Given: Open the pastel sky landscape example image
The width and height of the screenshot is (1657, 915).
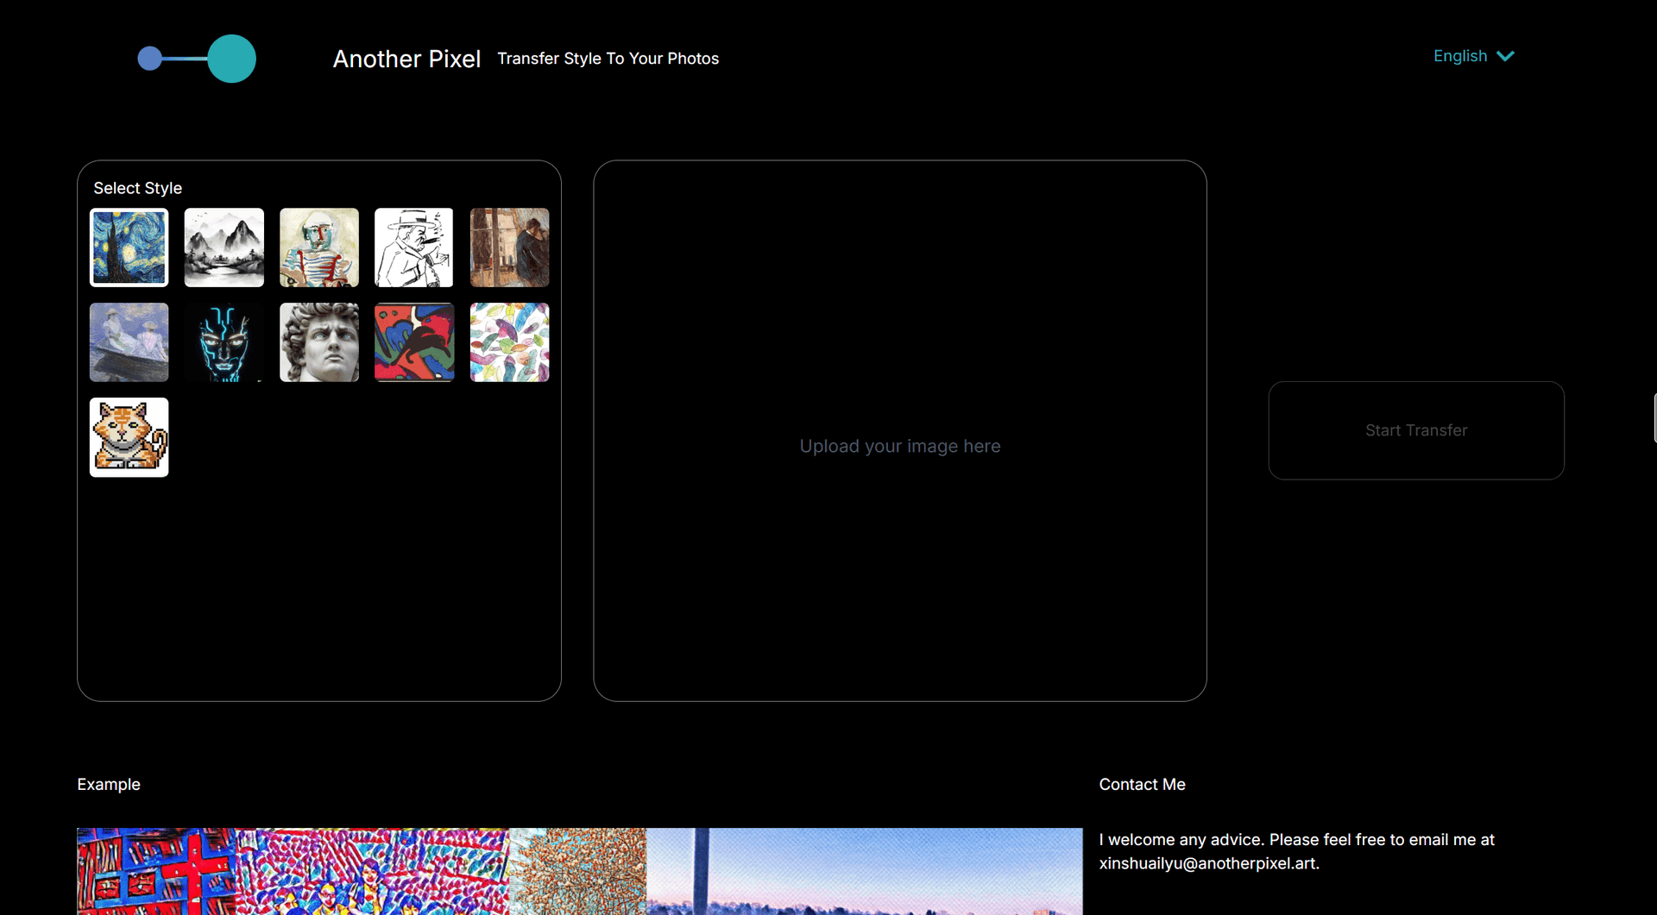Looking at the screenshot, I should point(864,871).
